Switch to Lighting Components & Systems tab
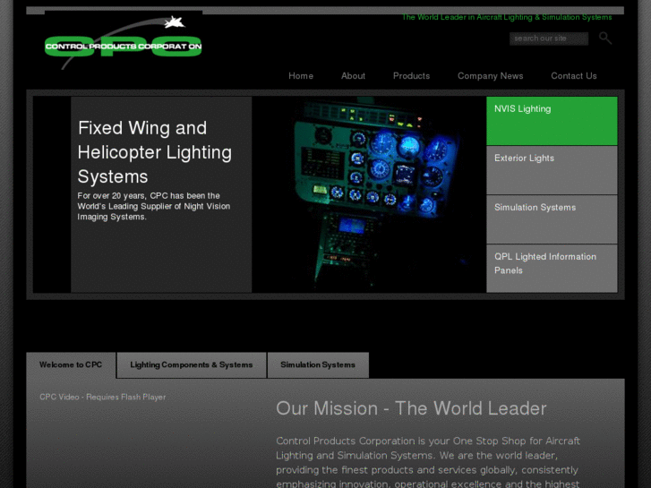 coord(192,365)
